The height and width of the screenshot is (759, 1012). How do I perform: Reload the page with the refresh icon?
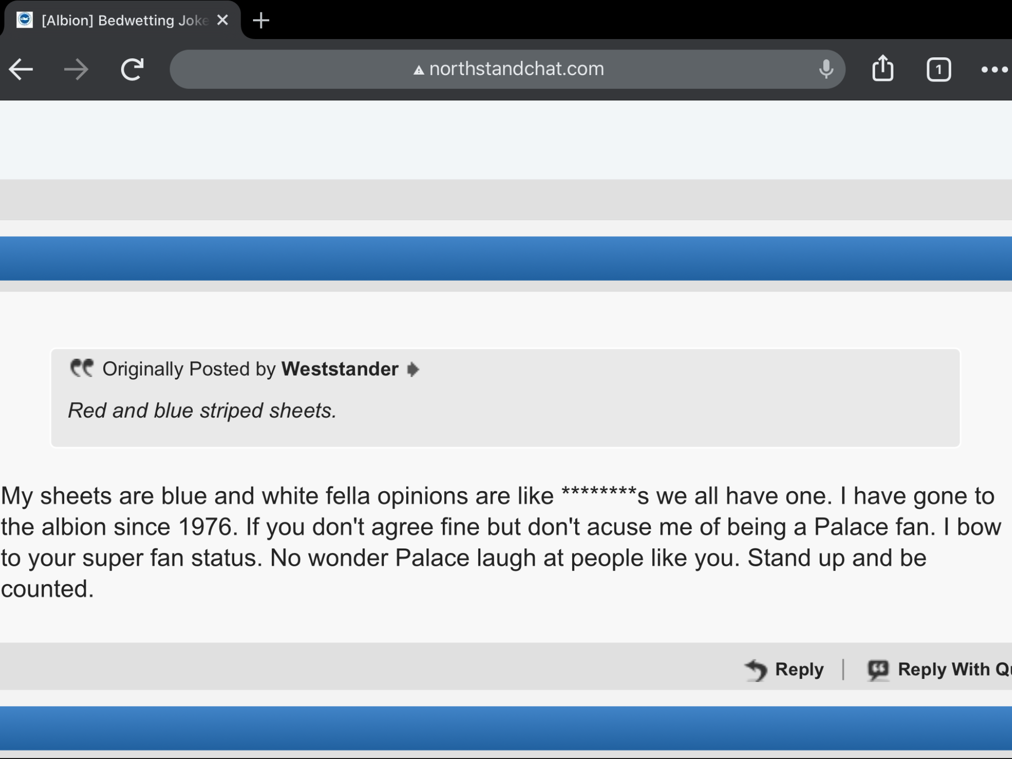[132, 69]
